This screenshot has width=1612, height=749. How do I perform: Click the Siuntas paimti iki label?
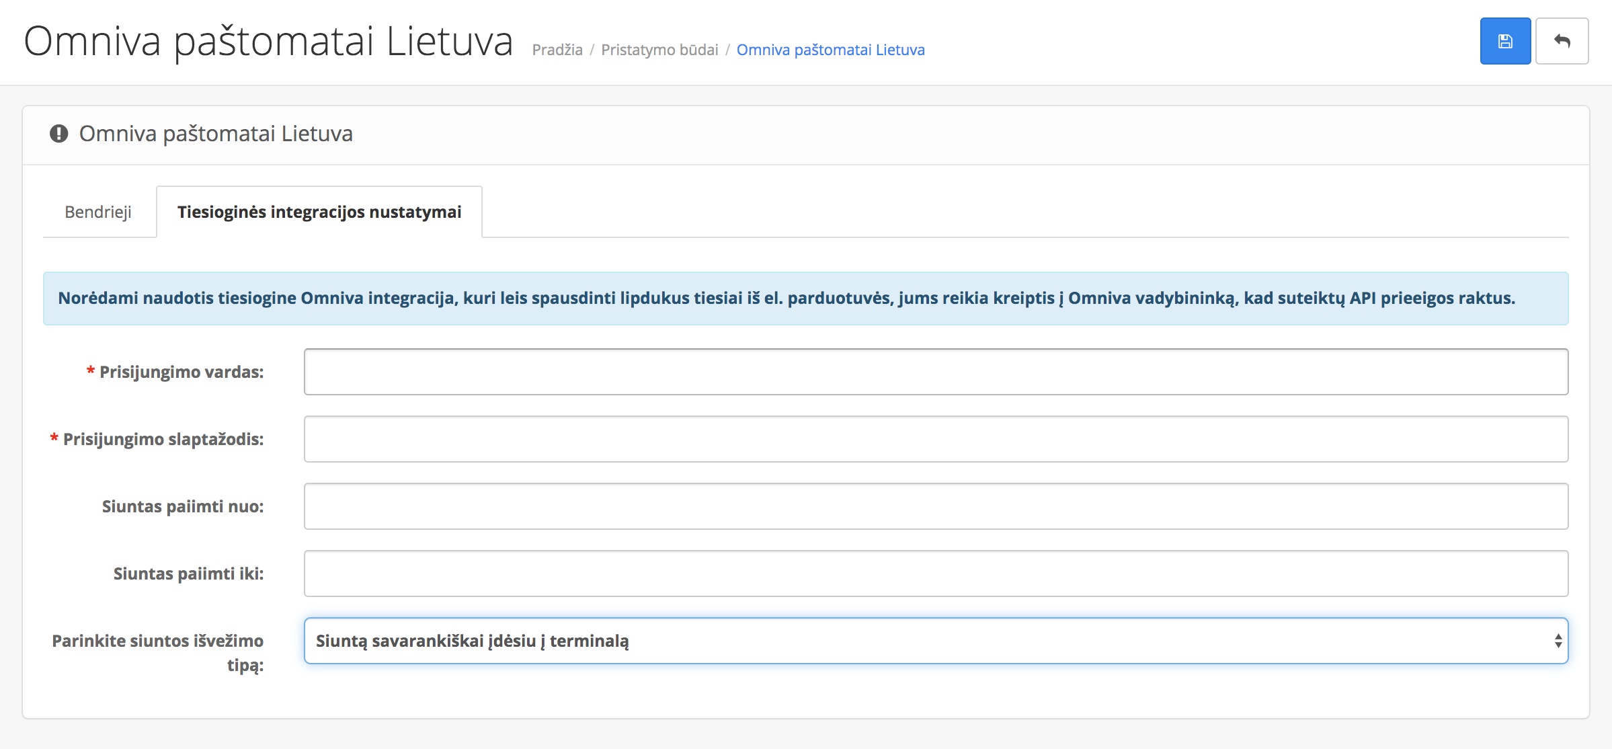pos(188,574)
